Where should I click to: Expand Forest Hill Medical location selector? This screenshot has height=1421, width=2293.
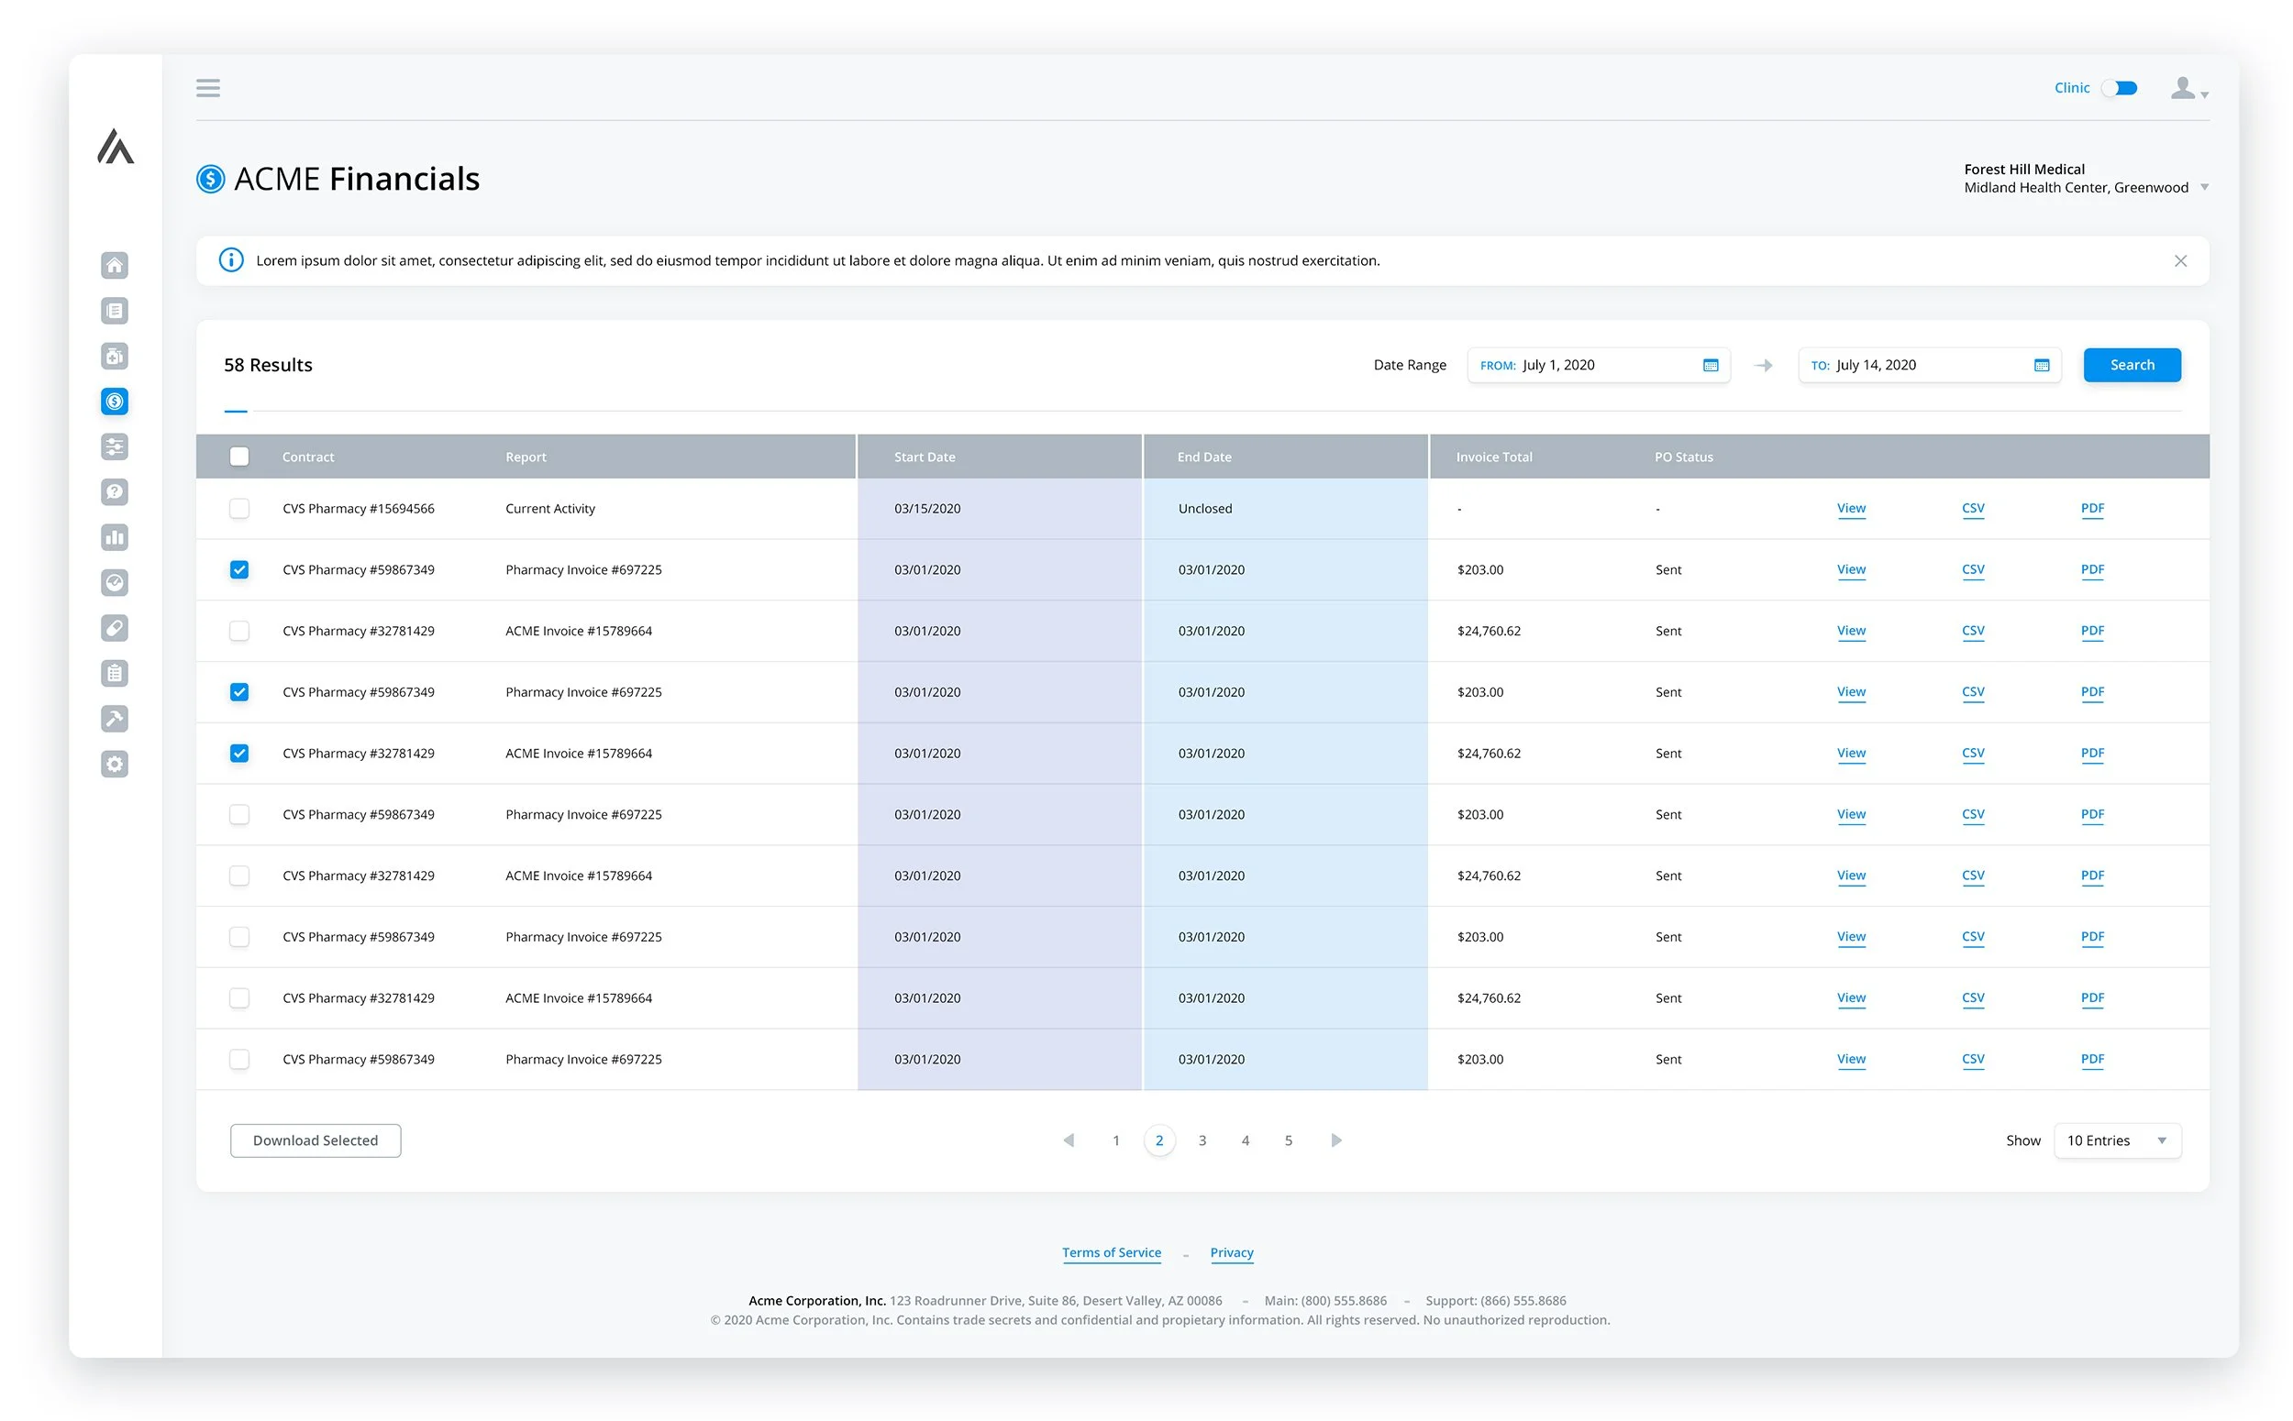pyautogui.click(x=2203, y=187)
